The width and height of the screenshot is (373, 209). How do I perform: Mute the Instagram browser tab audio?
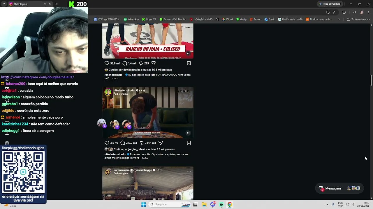click(45, 4)
